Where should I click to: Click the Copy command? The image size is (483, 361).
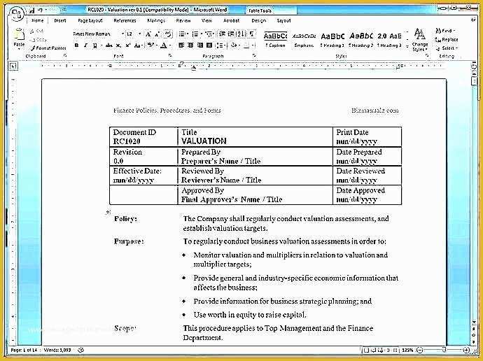coord(38,40)
